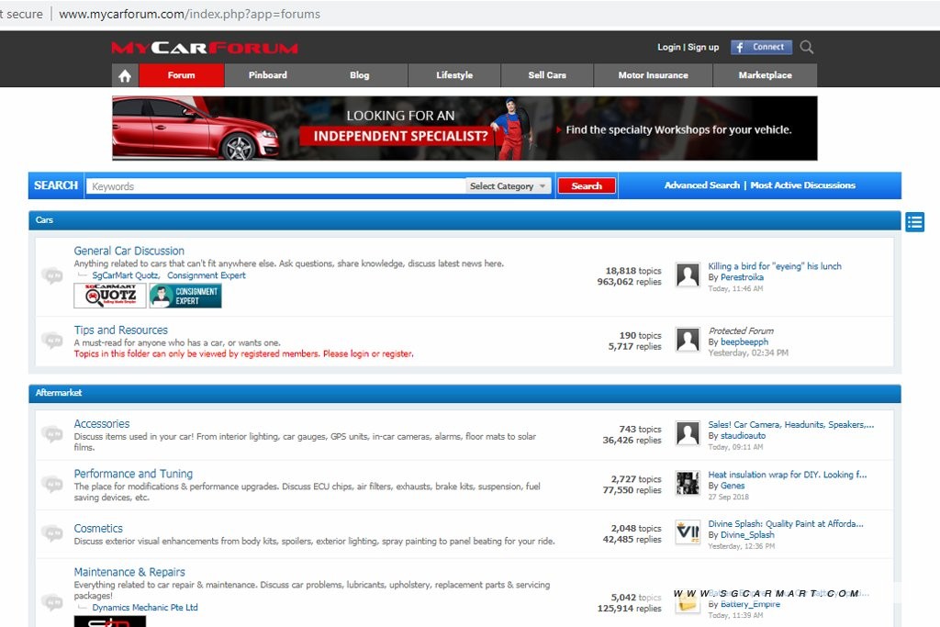Select the Forum tab

coord(182,75)
